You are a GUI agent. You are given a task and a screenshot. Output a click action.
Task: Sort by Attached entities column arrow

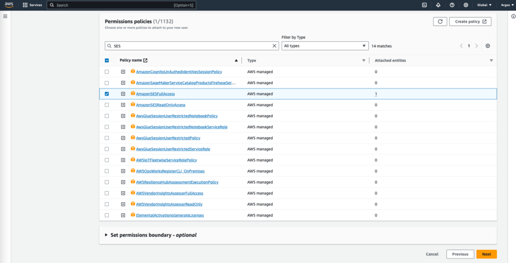tap(491, 60)
